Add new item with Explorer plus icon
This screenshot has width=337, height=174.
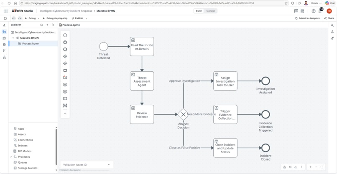[x=47, y=25]
